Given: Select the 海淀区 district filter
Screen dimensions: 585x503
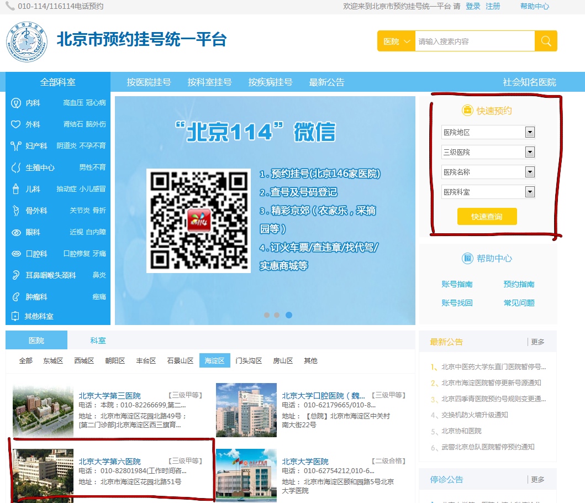Looking at the screenshot, I should [x=214, y=361].
